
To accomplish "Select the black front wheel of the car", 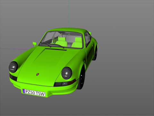I will [x=81, y=78].
